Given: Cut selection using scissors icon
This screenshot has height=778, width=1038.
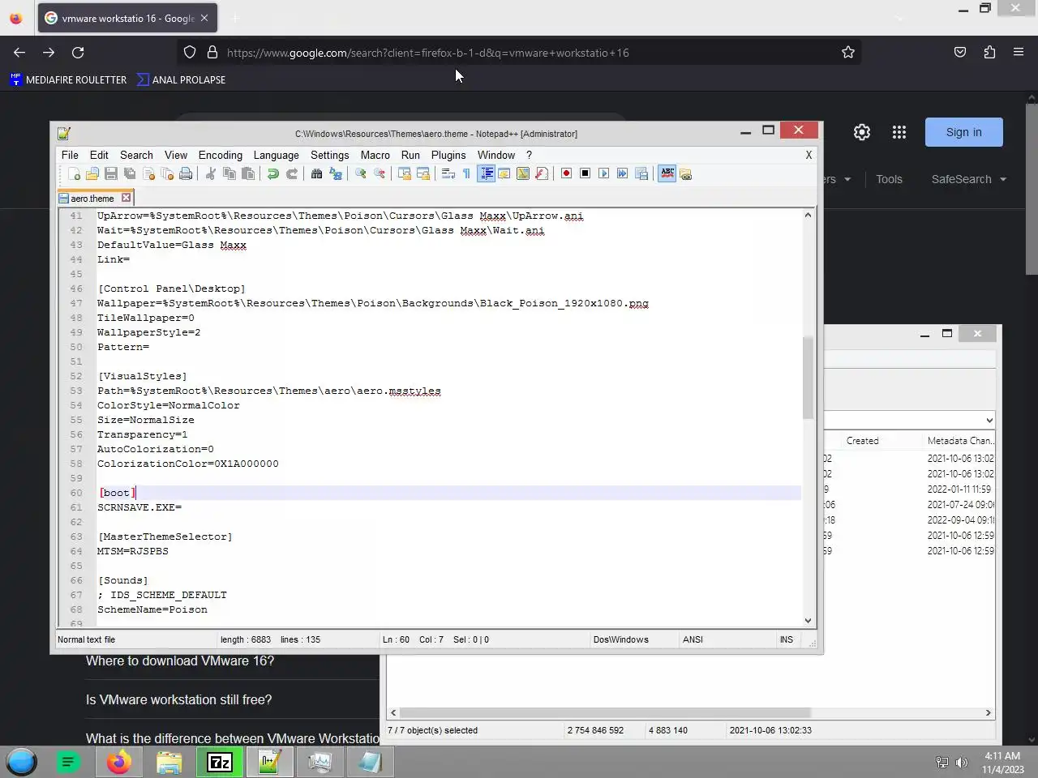Looking at the screenshot, I should point(210,173).
